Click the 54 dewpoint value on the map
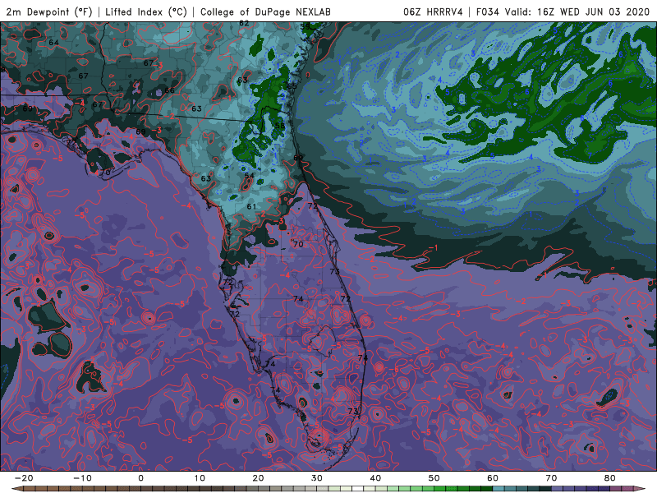Viewport: 657px width, 493px height. (250, 176)
